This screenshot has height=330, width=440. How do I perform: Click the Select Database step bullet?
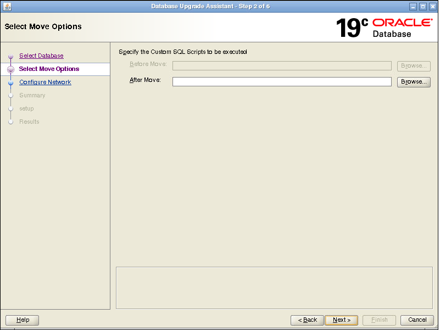pyautogui.click(x=10, y=56)
